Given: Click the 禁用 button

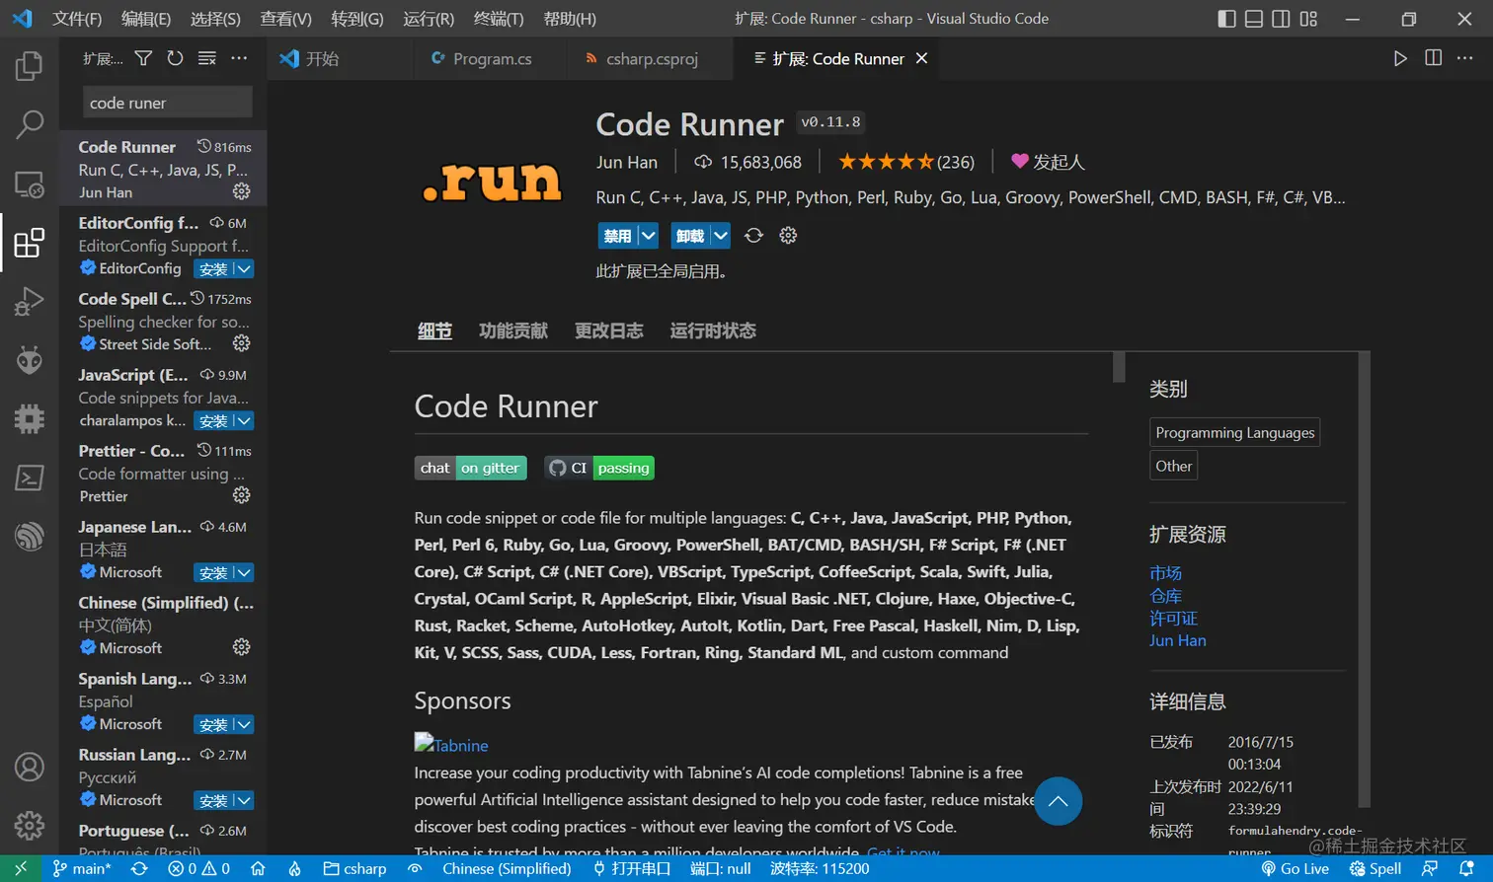Looking at the screenshot, I should (x=618, y=236).
